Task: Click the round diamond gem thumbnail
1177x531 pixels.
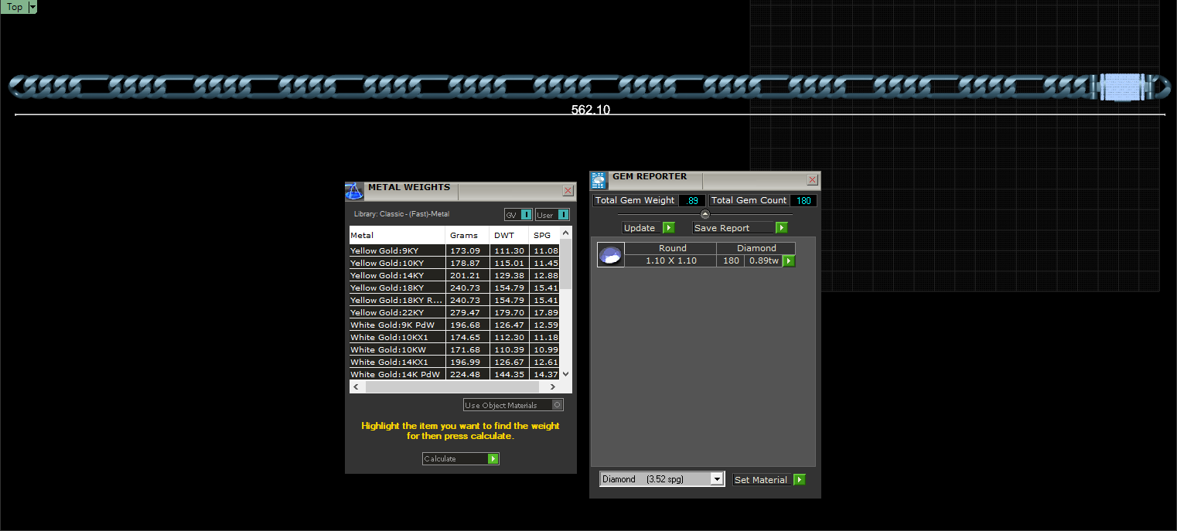Action: (x=611, y=255)
